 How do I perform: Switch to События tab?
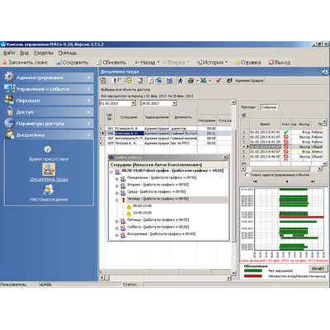pyautogui.click(x=269, y=107)
